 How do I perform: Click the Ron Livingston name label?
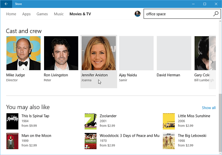(x=56, y=75)
